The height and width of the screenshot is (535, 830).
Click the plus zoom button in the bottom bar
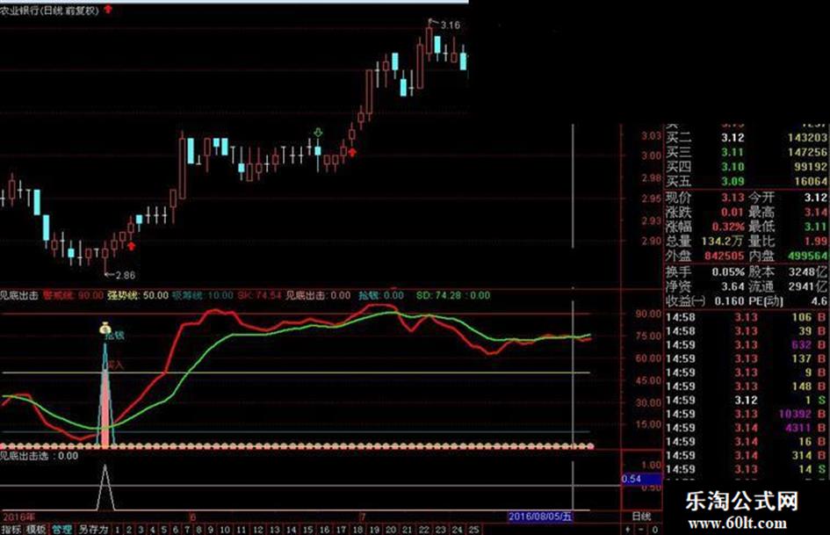[x=628, y=529]
